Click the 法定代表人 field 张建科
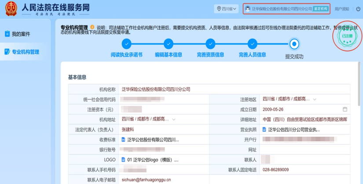This screenshot has width=363, height=184. [164, 130]
